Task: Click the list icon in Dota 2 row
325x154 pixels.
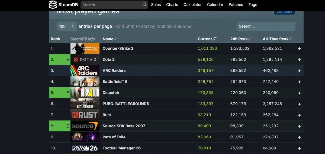Action: (x=67, y=59)
